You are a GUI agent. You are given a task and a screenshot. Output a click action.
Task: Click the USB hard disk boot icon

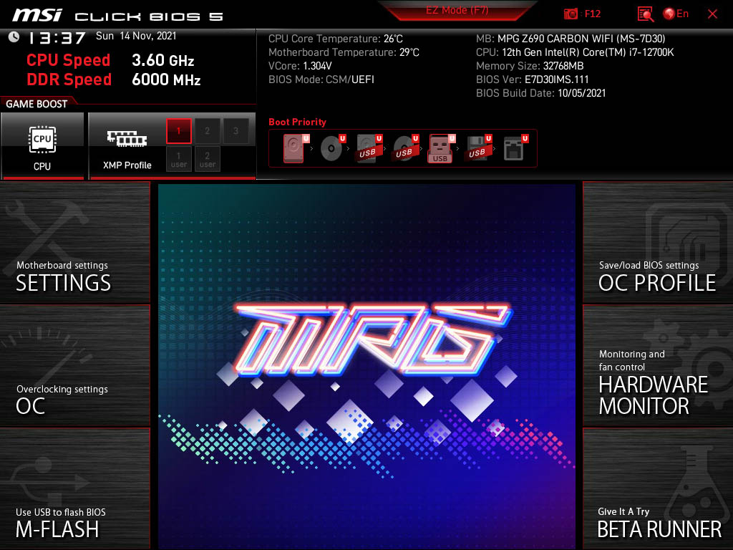click(367, 148)
